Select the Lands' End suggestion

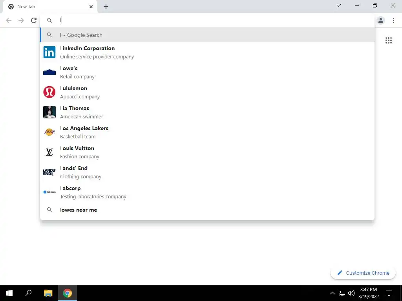pyautogui.click(x=207, y=172)
